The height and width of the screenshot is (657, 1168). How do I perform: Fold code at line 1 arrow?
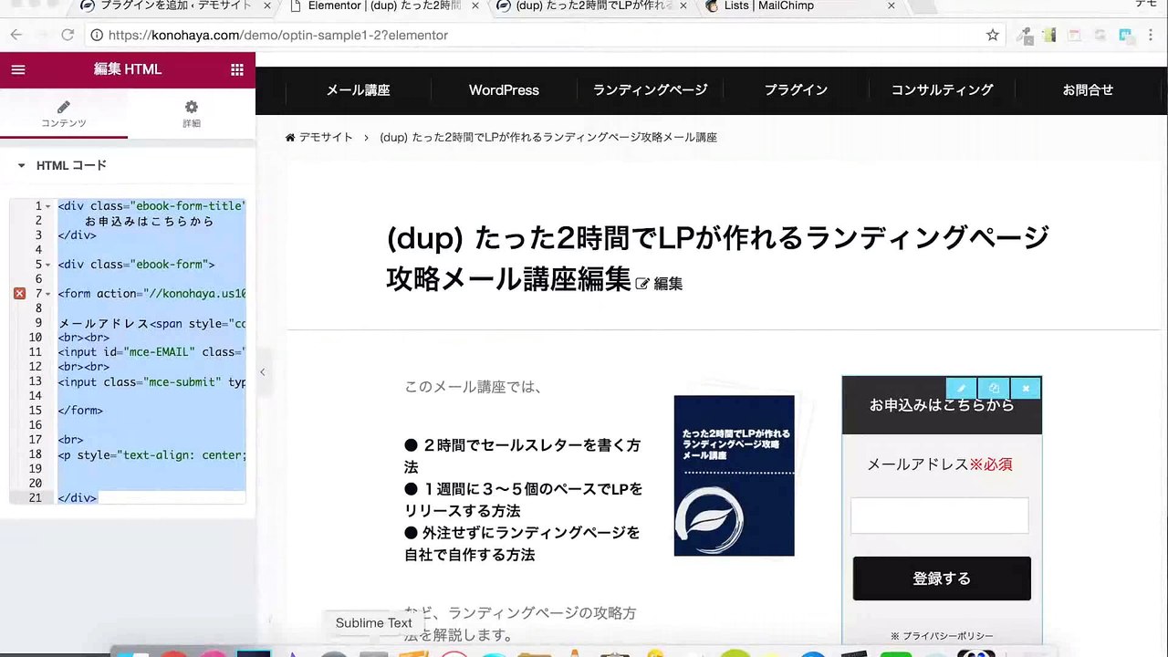pos(47,206)
